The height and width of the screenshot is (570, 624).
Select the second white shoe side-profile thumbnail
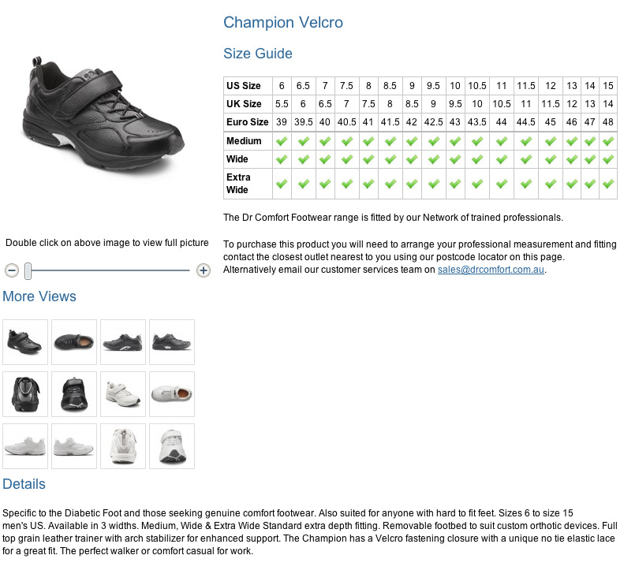[x=74, y=446]
